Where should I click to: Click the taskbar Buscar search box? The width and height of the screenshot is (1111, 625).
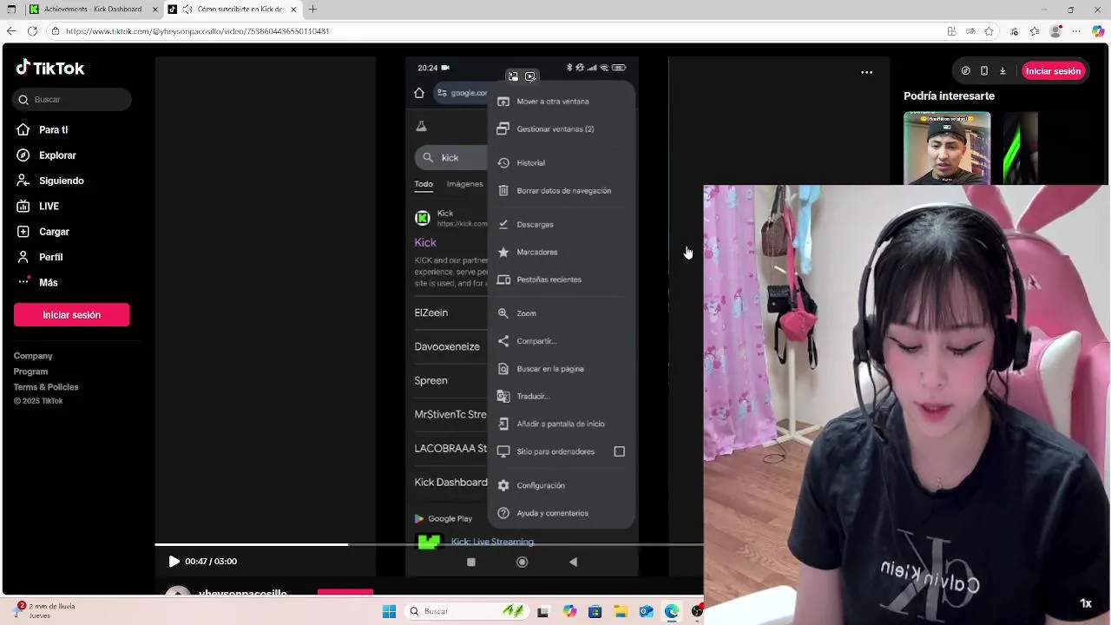(x=467, y=612)
